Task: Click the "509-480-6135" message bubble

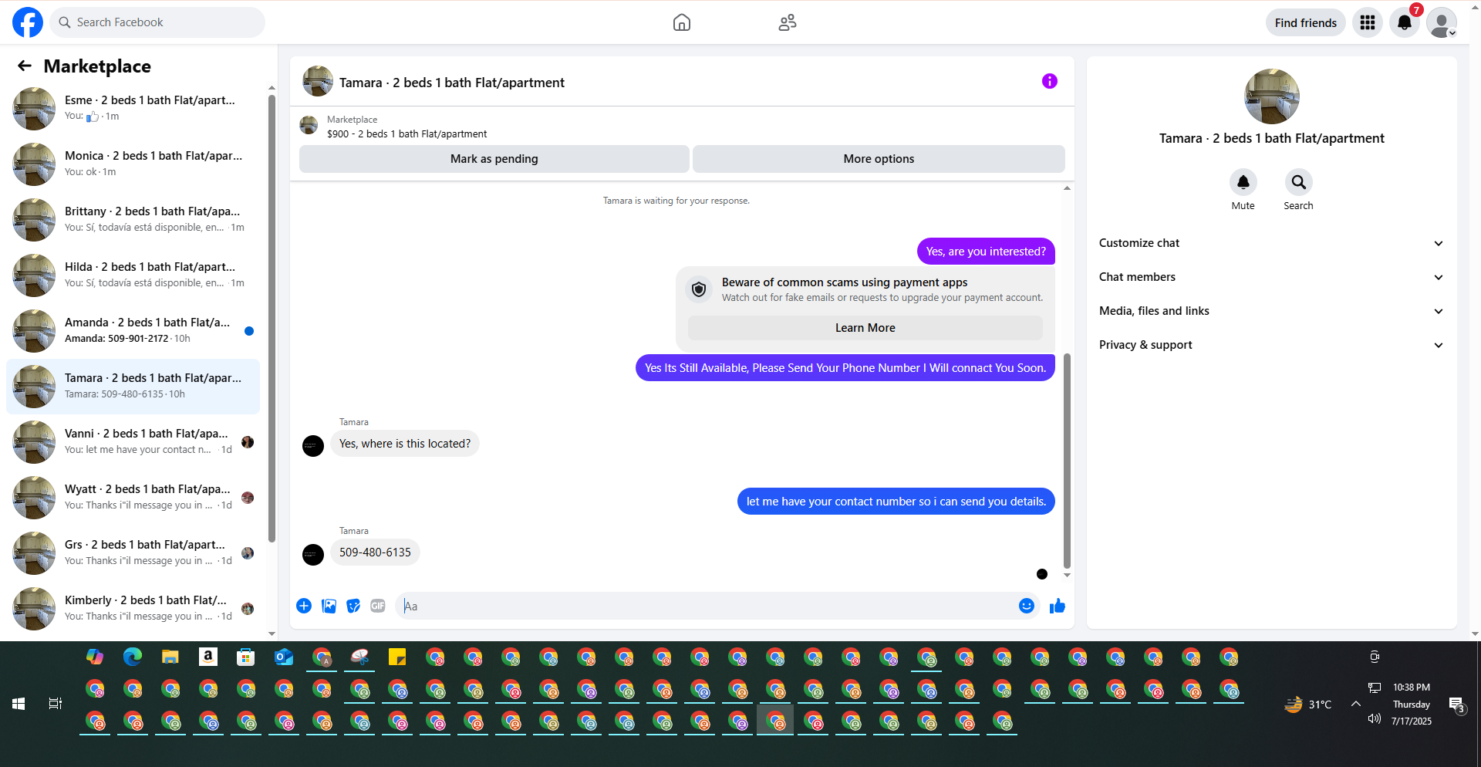Action: (375, 552)
